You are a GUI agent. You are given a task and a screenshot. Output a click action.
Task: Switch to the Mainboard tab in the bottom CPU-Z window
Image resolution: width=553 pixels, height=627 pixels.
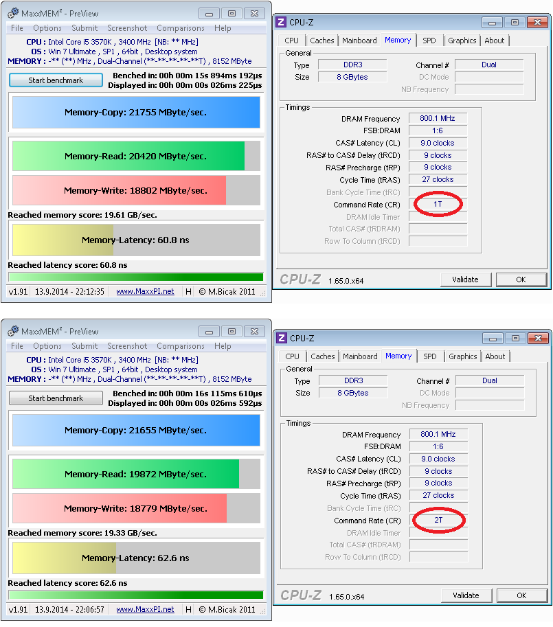point(360,356)
